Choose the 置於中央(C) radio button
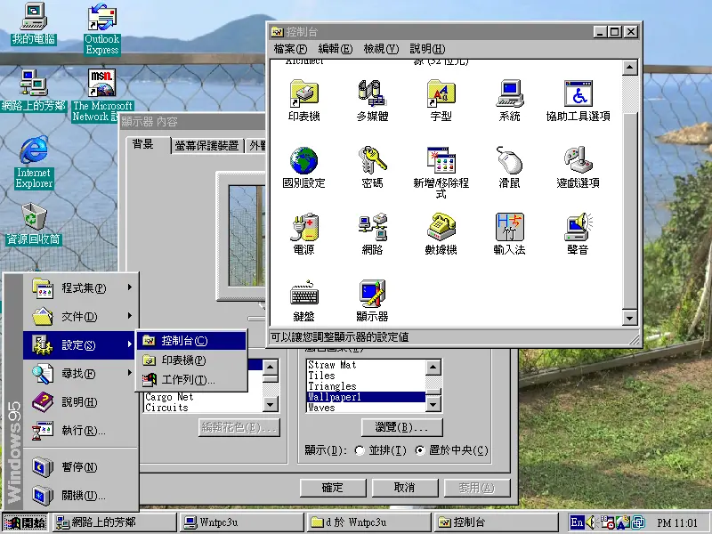Screen dimensions: 712x534 (x=420, y=450)
